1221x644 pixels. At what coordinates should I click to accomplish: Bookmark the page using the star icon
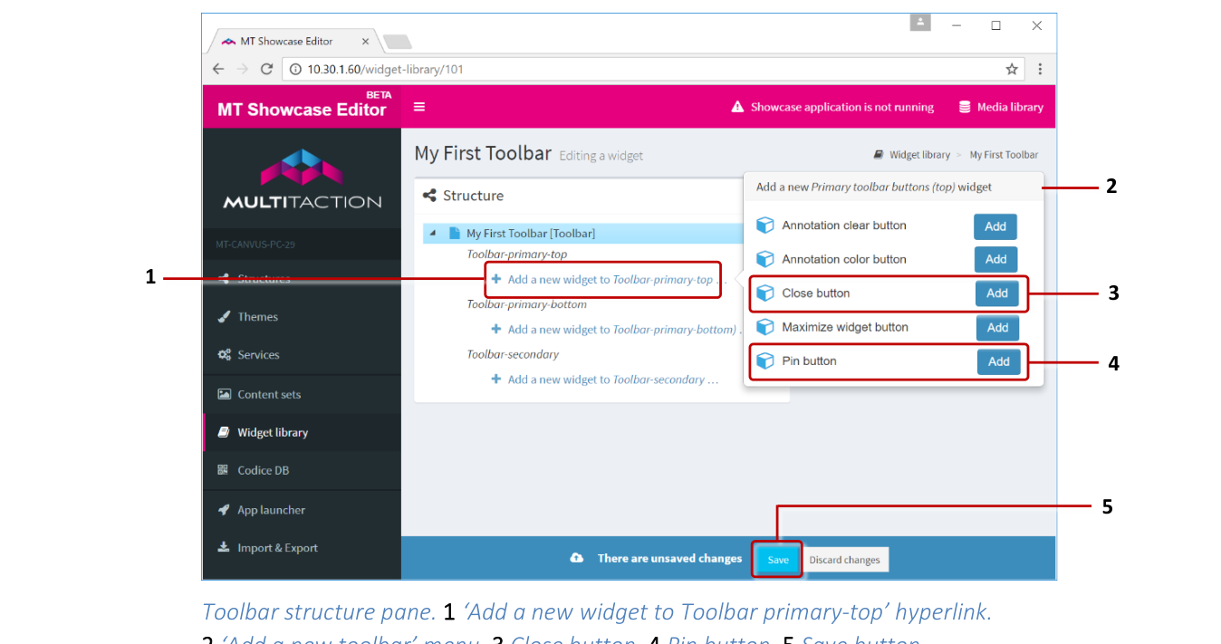pos(1011,69)
